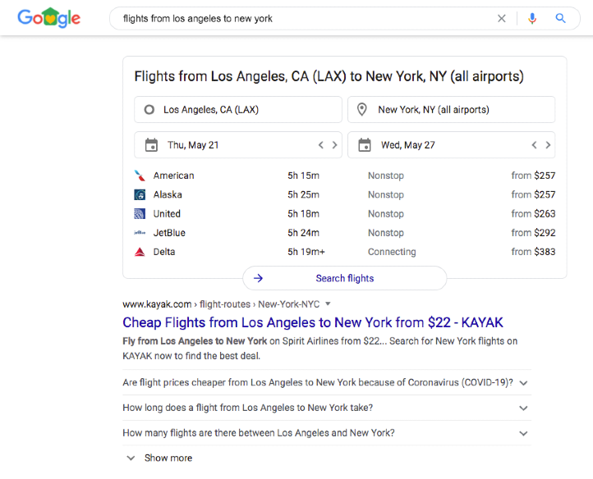
Task: Go to next day for departure Thu, May 21
Action: (334, 145)
